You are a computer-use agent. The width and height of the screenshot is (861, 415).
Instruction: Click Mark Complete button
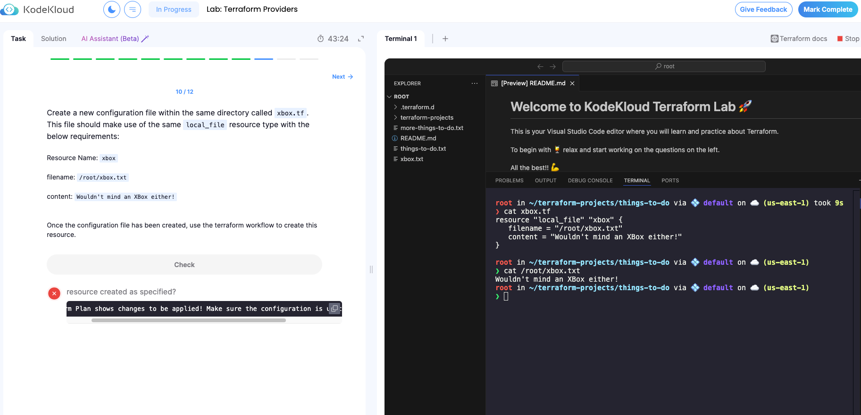828,9
